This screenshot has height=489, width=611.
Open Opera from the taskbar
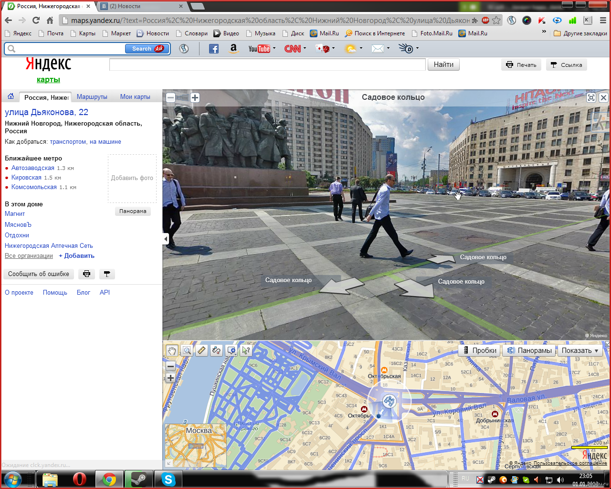click(79, 479)
